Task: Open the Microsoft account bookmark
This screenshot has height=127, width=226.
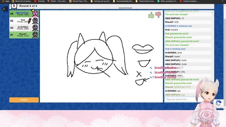Action: click(22, 1)
